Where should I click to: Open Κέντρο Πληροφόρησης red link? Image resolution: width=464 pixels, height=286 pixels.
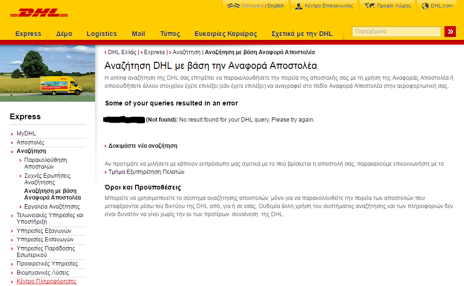(47, 281)
